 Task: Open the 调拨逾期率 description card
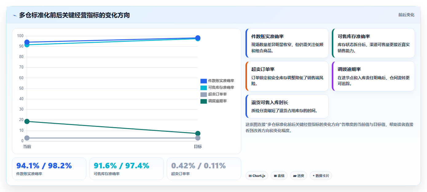point(373,76)
